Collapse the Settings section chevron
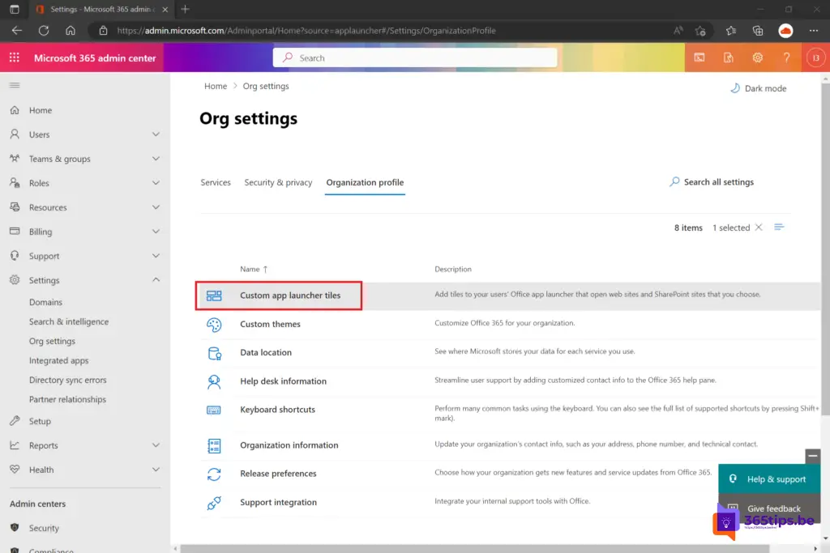The image size is (830, 553). pyautogui.click(x=156, y=279)
